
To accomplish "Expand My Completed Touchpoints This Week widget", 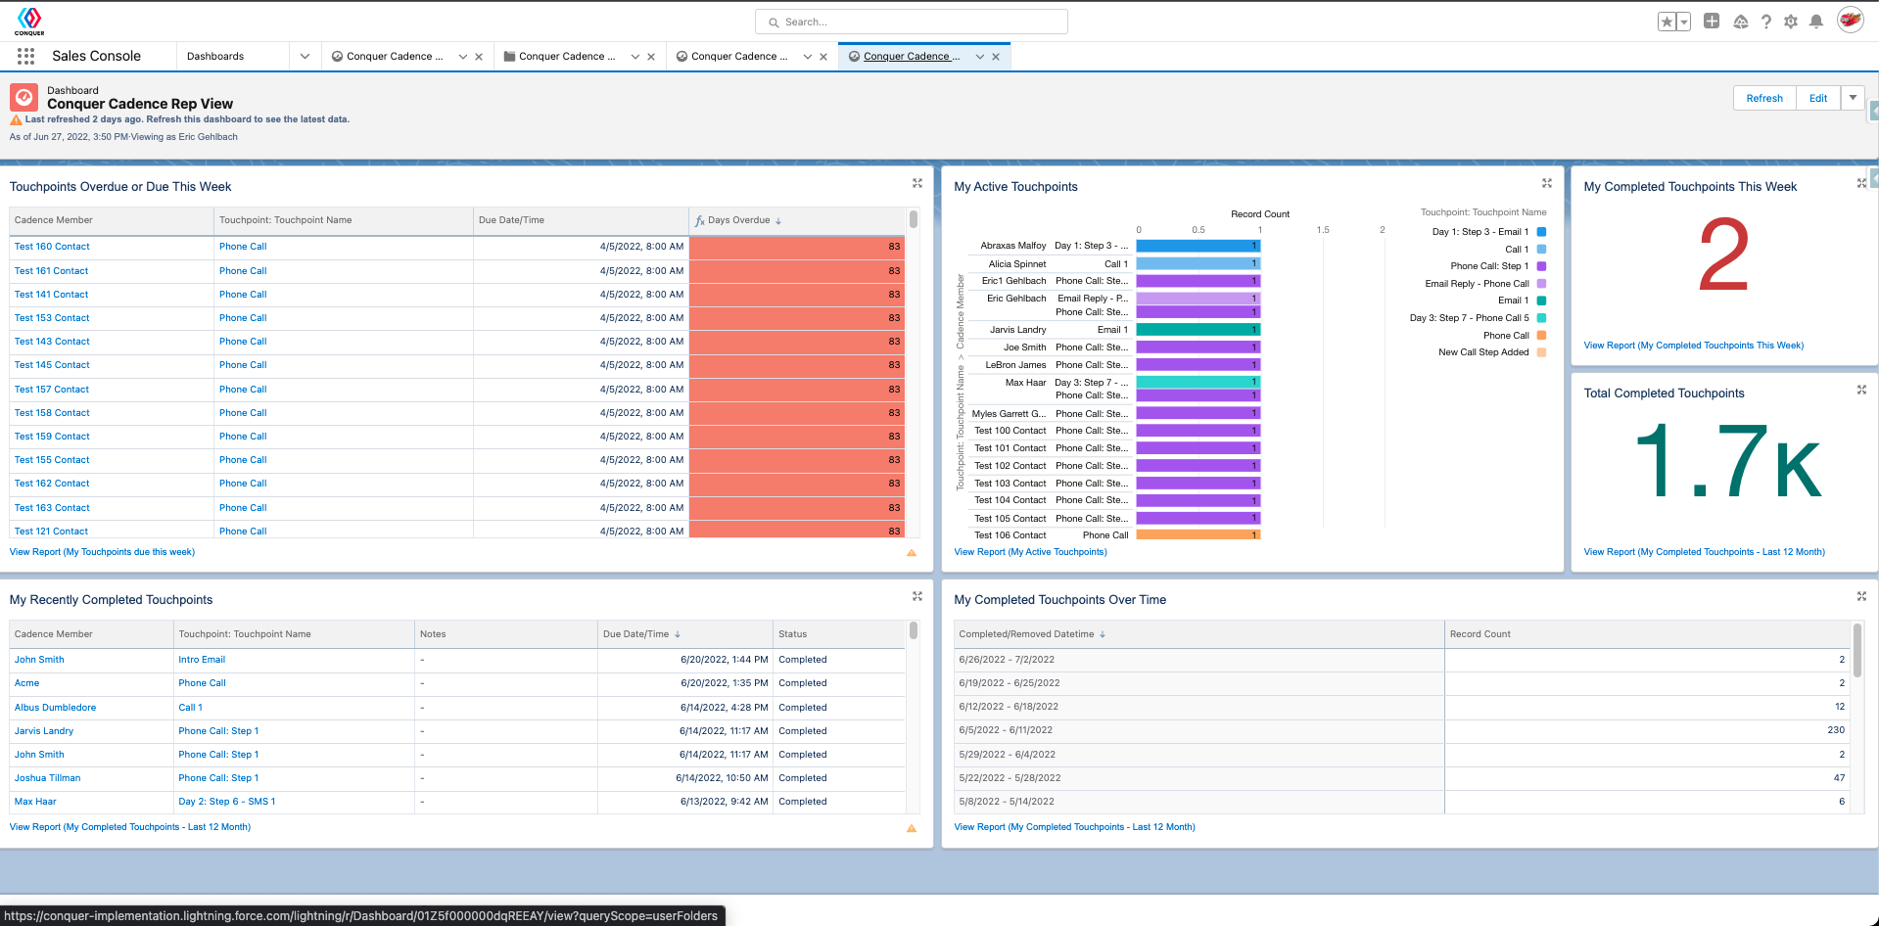I will pos(1861,183).
